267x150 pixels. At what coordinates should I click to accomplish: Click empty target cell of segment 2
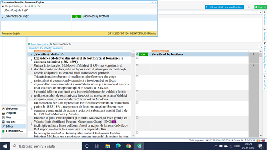tap(199, 60)
